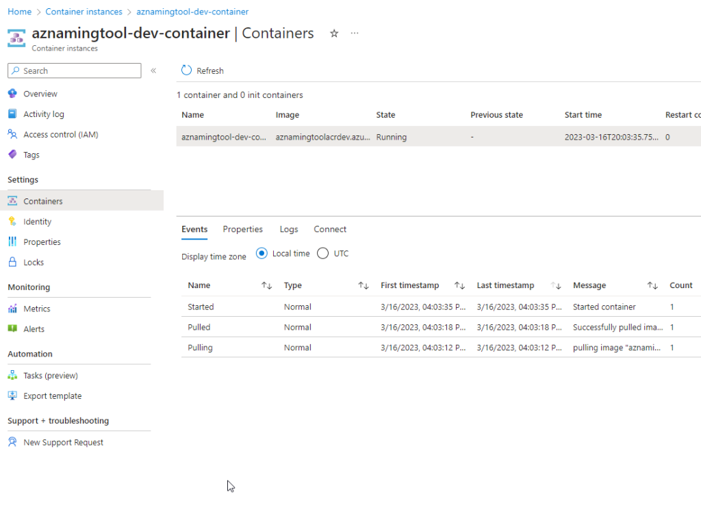The height and width of the screenshot is (505, 701).
Task: Click the Refresh circular arrow icon
Action: (x=186, y=70)
